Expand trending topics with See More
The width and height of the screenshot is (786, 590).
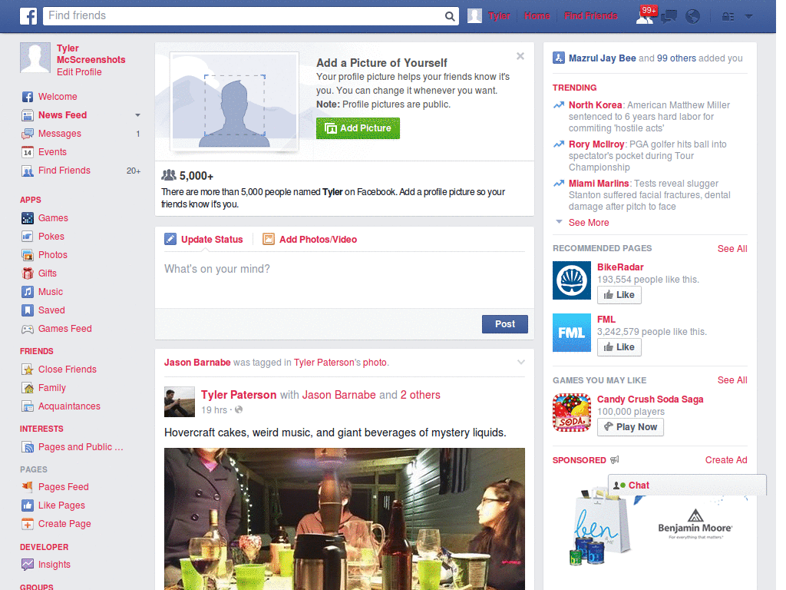click(589, 223)
